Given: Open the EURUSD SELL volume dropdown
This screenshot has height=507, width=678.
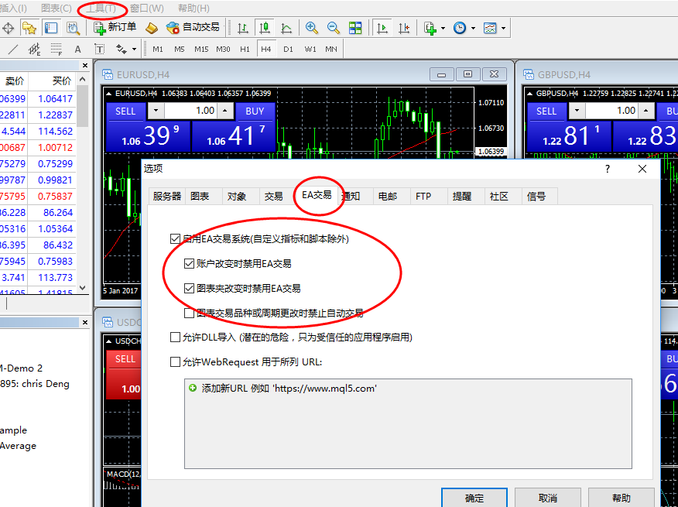Looking at the screenshot, I should point(156,110).
